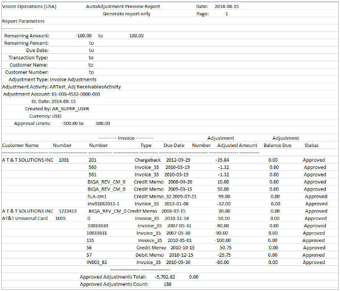The image size is (340, 291).
Task: Select invoice 'SLA-cm1'
Action: [x=97, y=197]
